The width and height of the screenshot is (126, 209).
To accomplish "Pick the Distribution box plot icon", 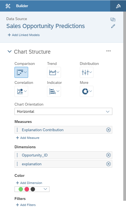I will [x=87, y=72].
